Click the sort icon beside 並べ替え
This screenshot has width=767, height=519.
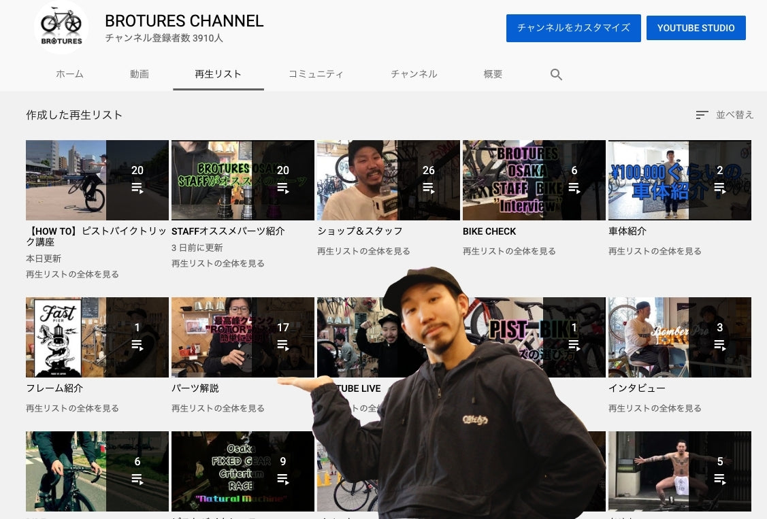[x=702, y=115]
